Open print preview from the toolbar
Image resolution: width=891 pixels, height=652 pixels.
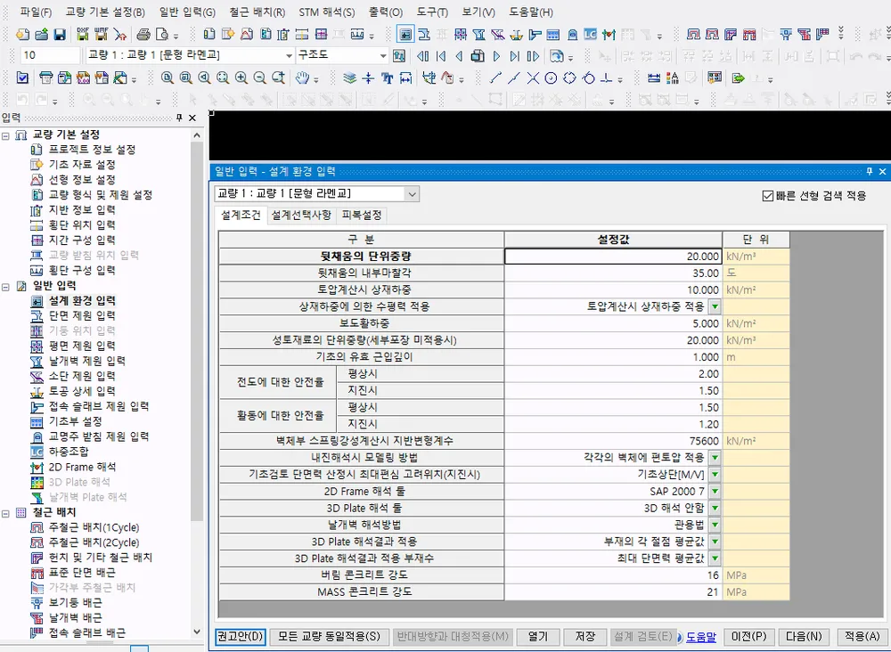pos(162,35)
